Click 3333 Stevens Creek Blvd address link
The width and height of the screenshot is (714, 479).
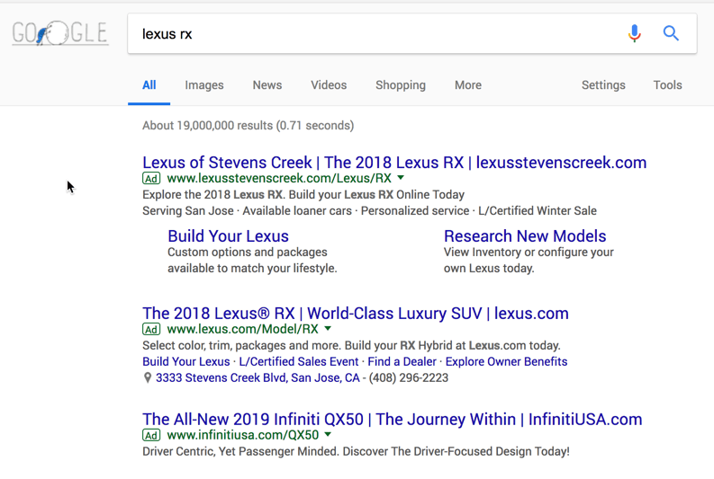258,377
